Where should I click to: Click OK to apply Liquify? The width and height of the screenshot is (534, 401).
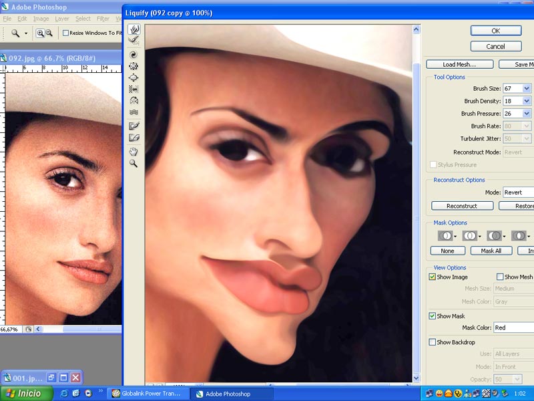[x=495, y=31]
